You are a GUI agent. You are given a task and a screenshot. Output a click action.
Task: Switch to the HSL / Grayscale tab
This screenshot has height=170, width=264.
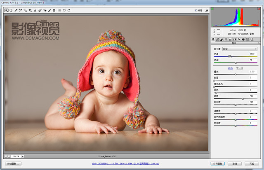pos(226,39)
